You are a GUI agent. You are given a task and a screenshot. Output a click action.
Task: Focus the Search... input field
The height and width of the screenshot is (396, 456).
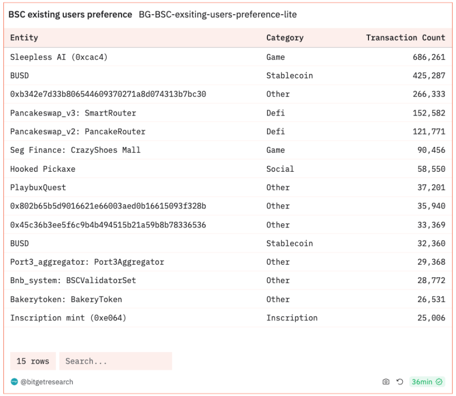pyautogui.click(x=116, y=361)
